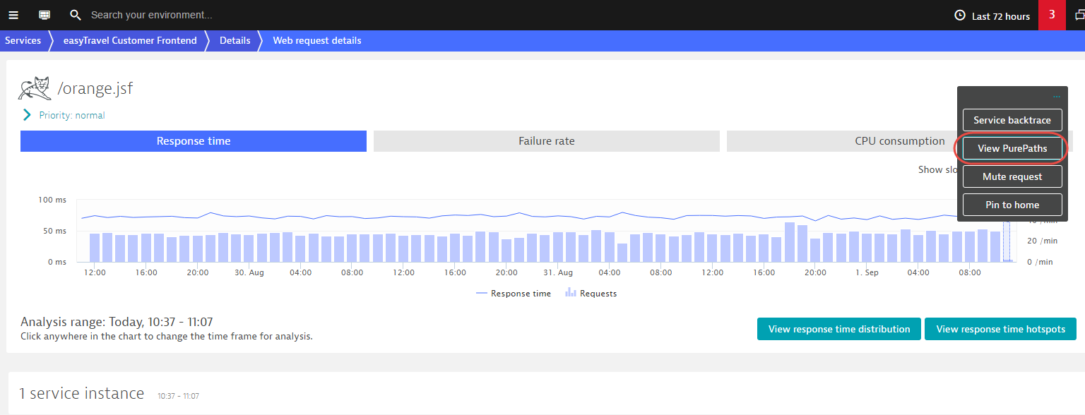
Task: Collapse the ellipsis more-actions menu
Action: point(1057,96)
